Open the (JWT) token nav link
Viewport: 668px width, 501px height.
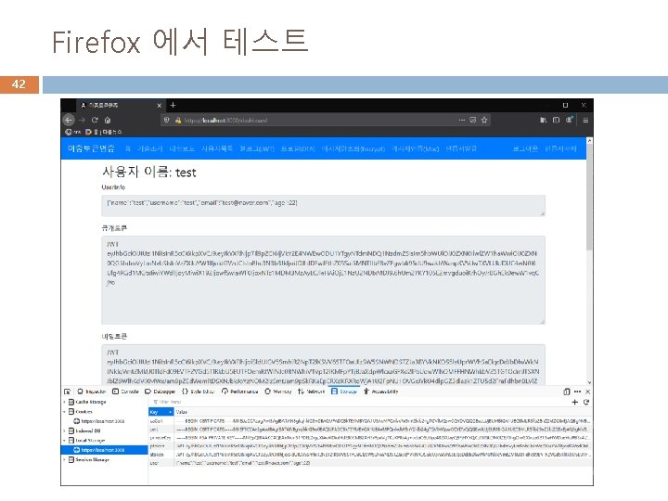pyautogui.click(x=257, y=148)
